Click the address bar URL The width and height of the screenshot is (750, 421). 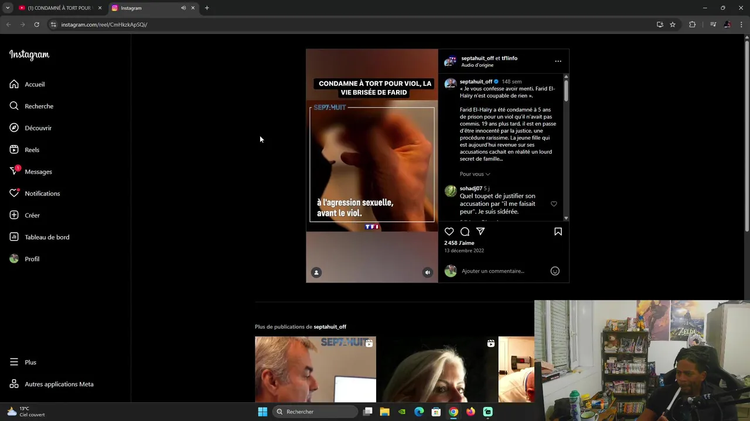point(104,25)
